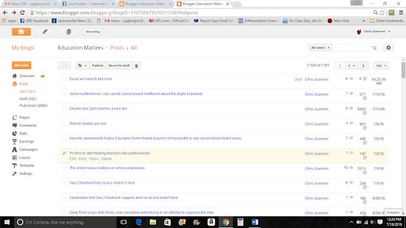
Task: Click the Settings wrench icon
Action: [15, 174]
